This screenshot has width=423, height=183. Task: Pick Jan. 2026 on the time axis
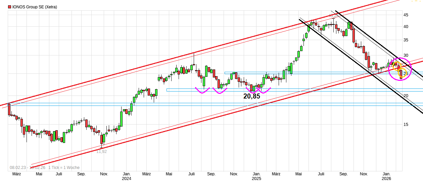pyautogui.click(x=387, y=176)
